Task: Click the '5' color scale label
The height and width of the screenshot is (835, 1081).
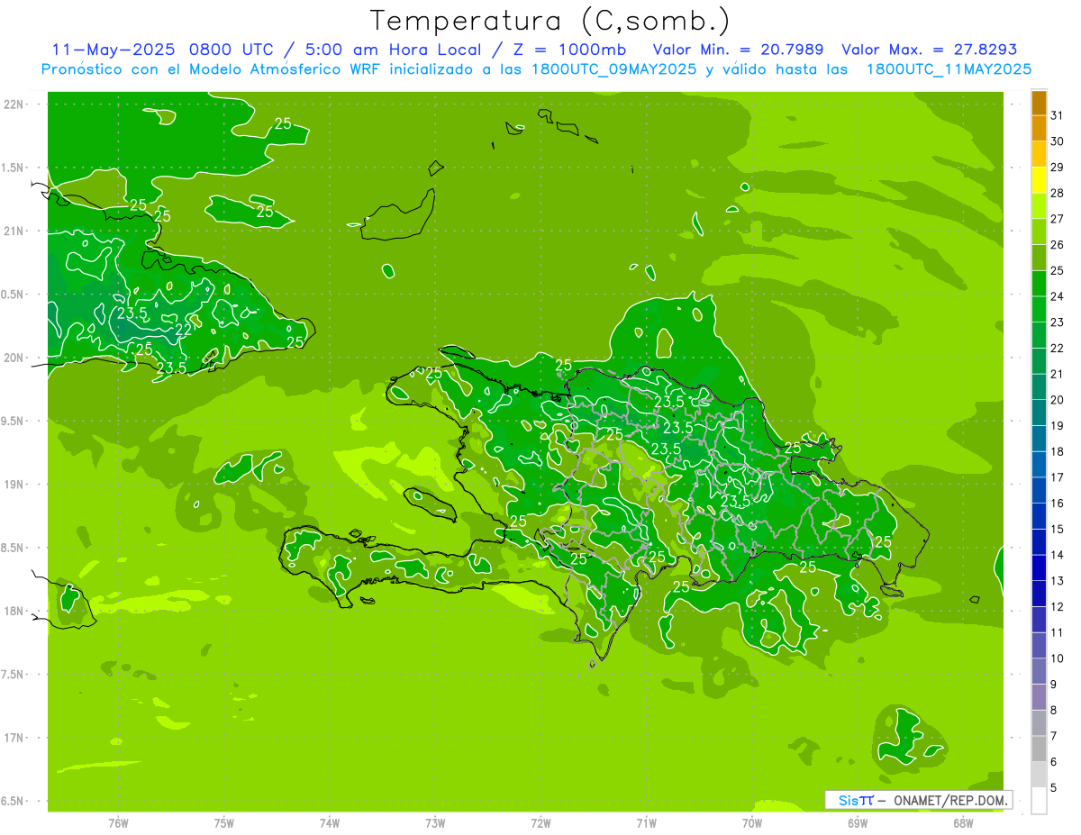Action: tap(1054, 788)
